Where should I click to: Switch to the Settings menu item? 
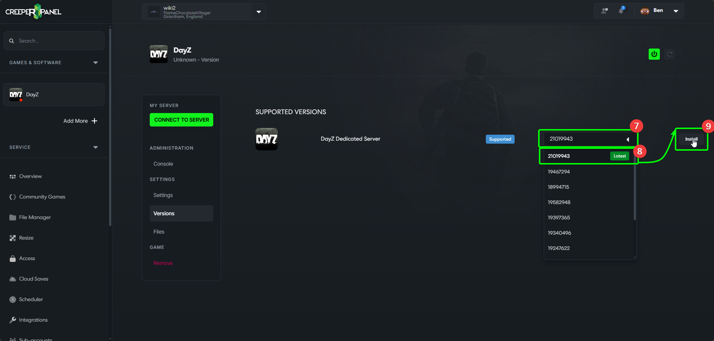pyautogui.click(x=163, y=195)
